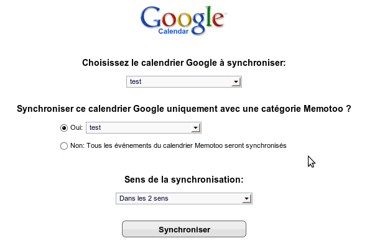The image size is (372, 251).
Task: Click the colorful Google wordmark
Action: coord(183,19)
